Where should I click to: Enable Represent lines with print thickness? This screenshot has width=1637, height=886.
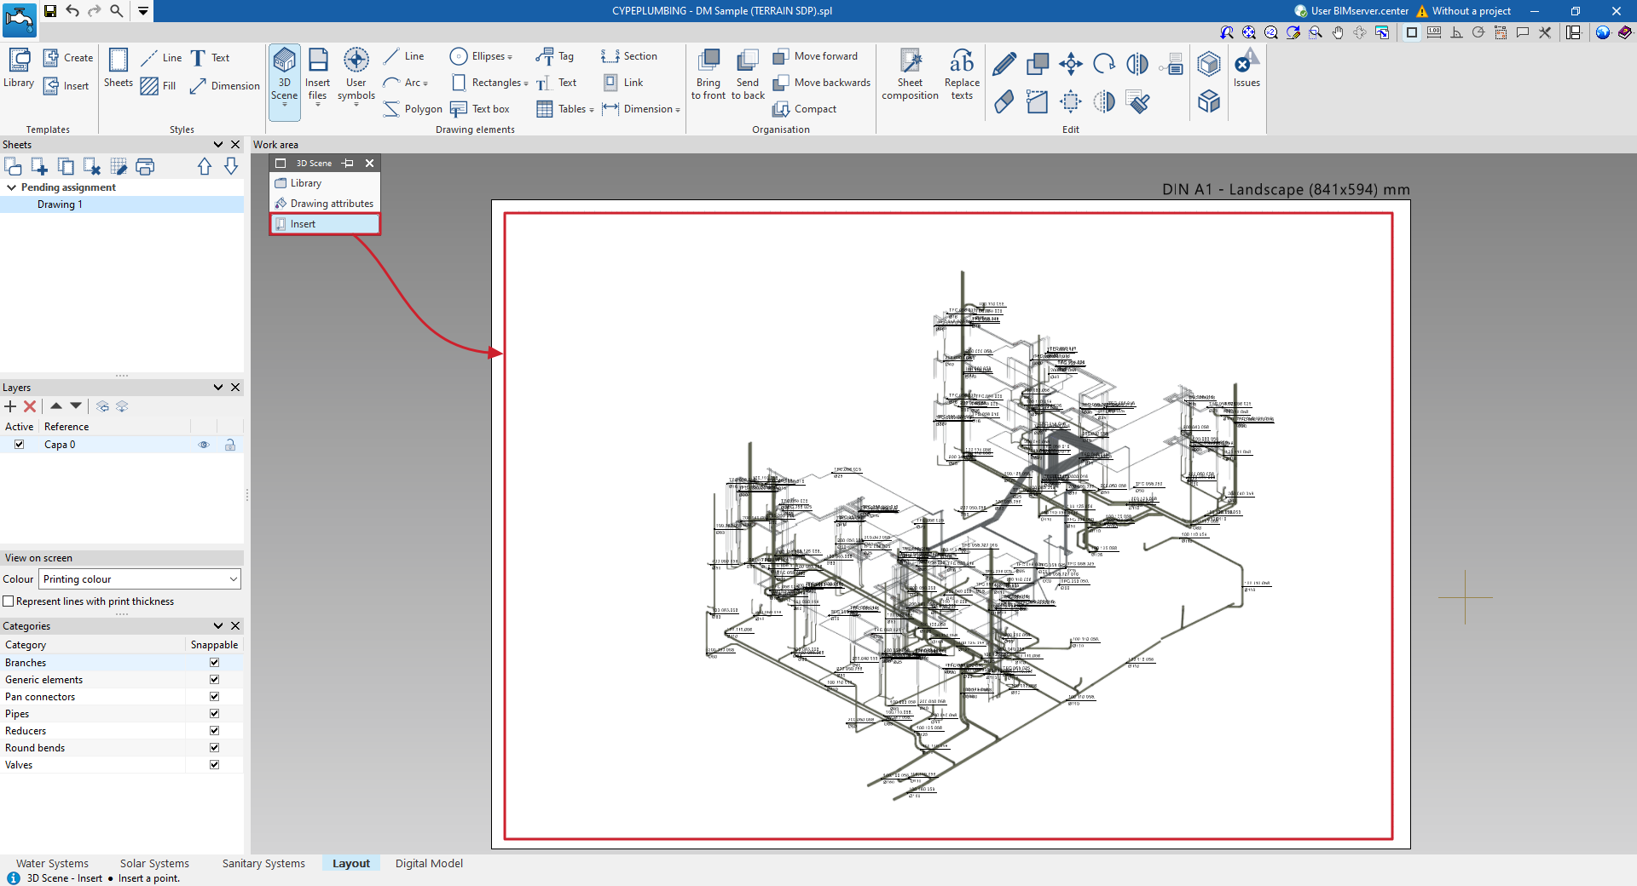pyautogui.click(x=9, y=601)
